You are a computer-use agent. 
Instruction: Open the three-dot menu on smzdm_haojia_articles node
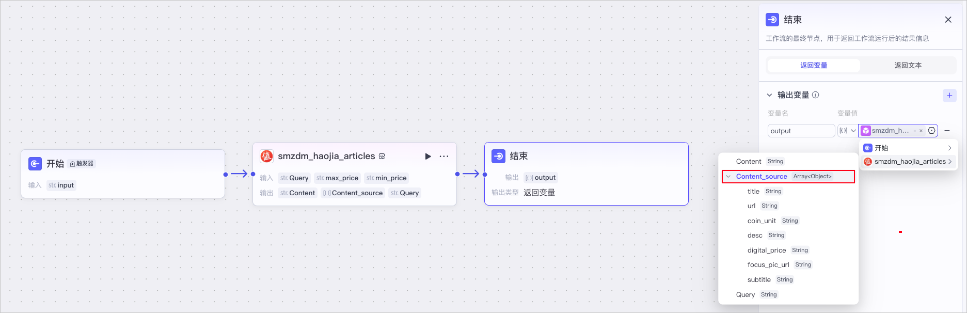pos(444,156)
